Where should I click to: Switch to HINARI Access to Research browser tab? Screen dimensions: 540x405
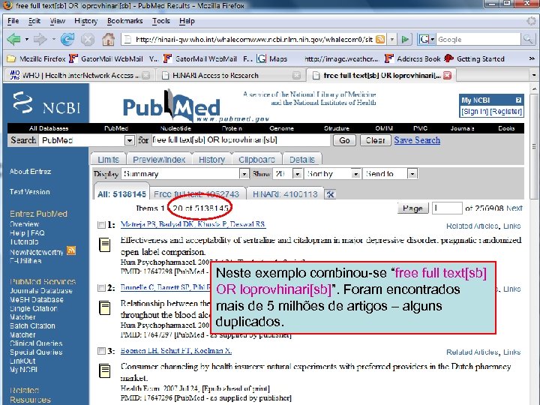pyautogui.click(x=231, y=76)
